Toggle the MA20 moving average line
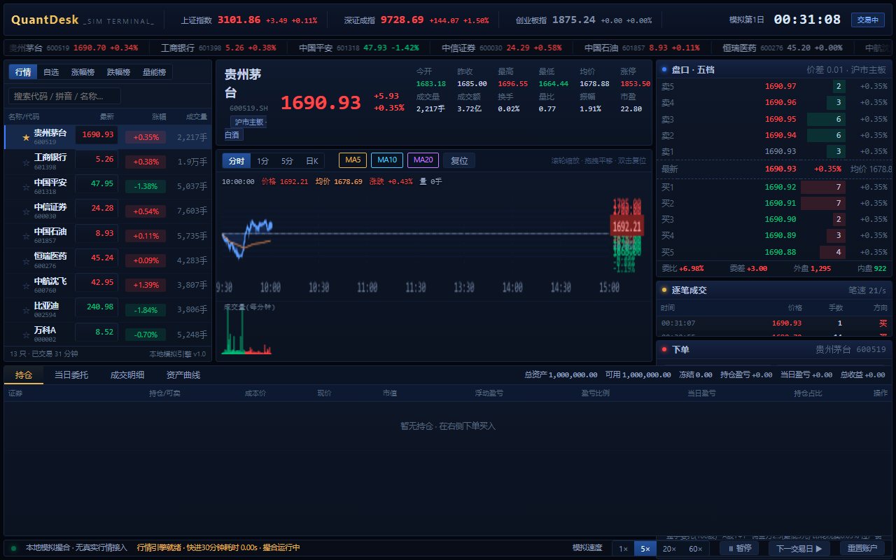The height and width of the screenshot is (560, 896). [x=423, y=160]
